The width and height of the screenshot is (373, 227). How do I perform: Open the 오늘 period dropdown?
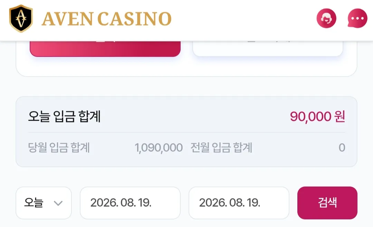click(x=44, y=203)
